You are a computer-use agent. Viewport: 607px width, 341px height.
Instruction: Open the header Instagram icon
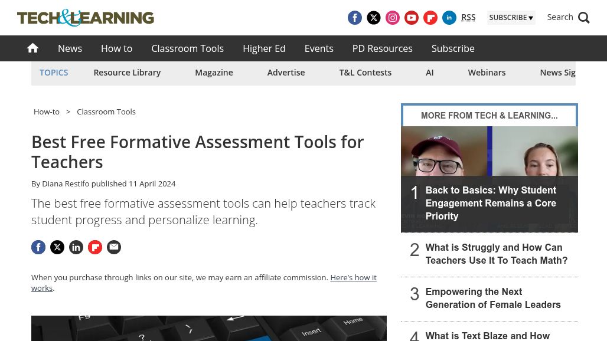tap(393, 18)
